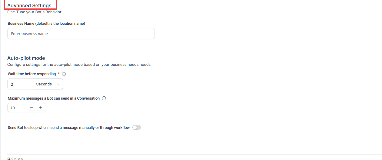Click the chevron arrow in the Seconds selector
The image size is (382, 160).
(59, 84)
